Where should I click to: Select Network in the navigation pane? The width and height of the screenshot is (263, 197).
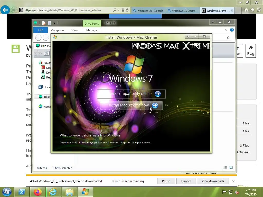(x=44, y=106)
